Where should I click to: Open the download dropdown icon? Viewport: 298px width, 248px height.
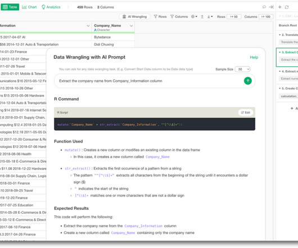(x=210, y=17)
